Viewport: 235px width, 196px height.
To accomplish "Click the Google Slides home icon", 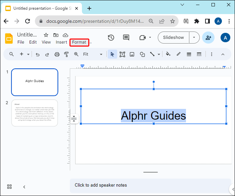I will pos(9,39).
